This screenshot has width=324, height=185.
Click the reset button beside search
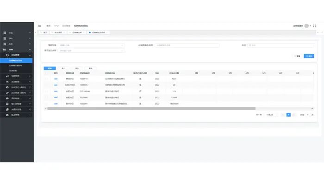(297, 56)
